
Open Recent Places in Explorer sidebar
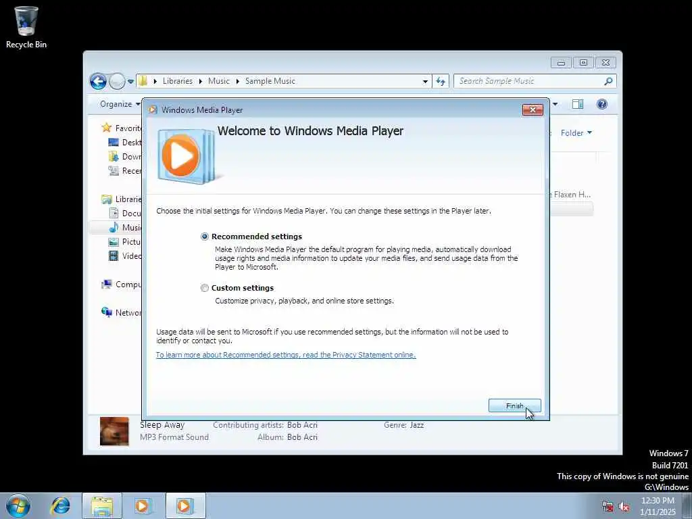click(125, 170)
